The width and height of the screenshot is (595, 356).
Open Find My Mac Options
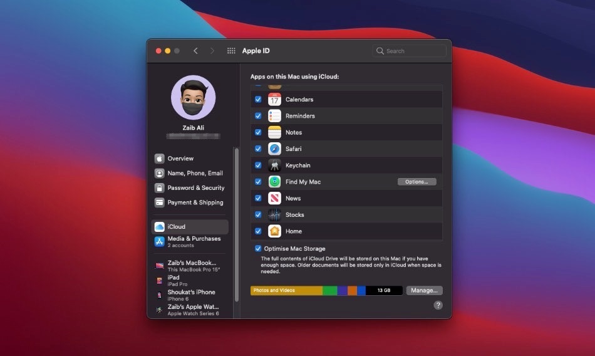pyautogui.click(x=416, y=182)
